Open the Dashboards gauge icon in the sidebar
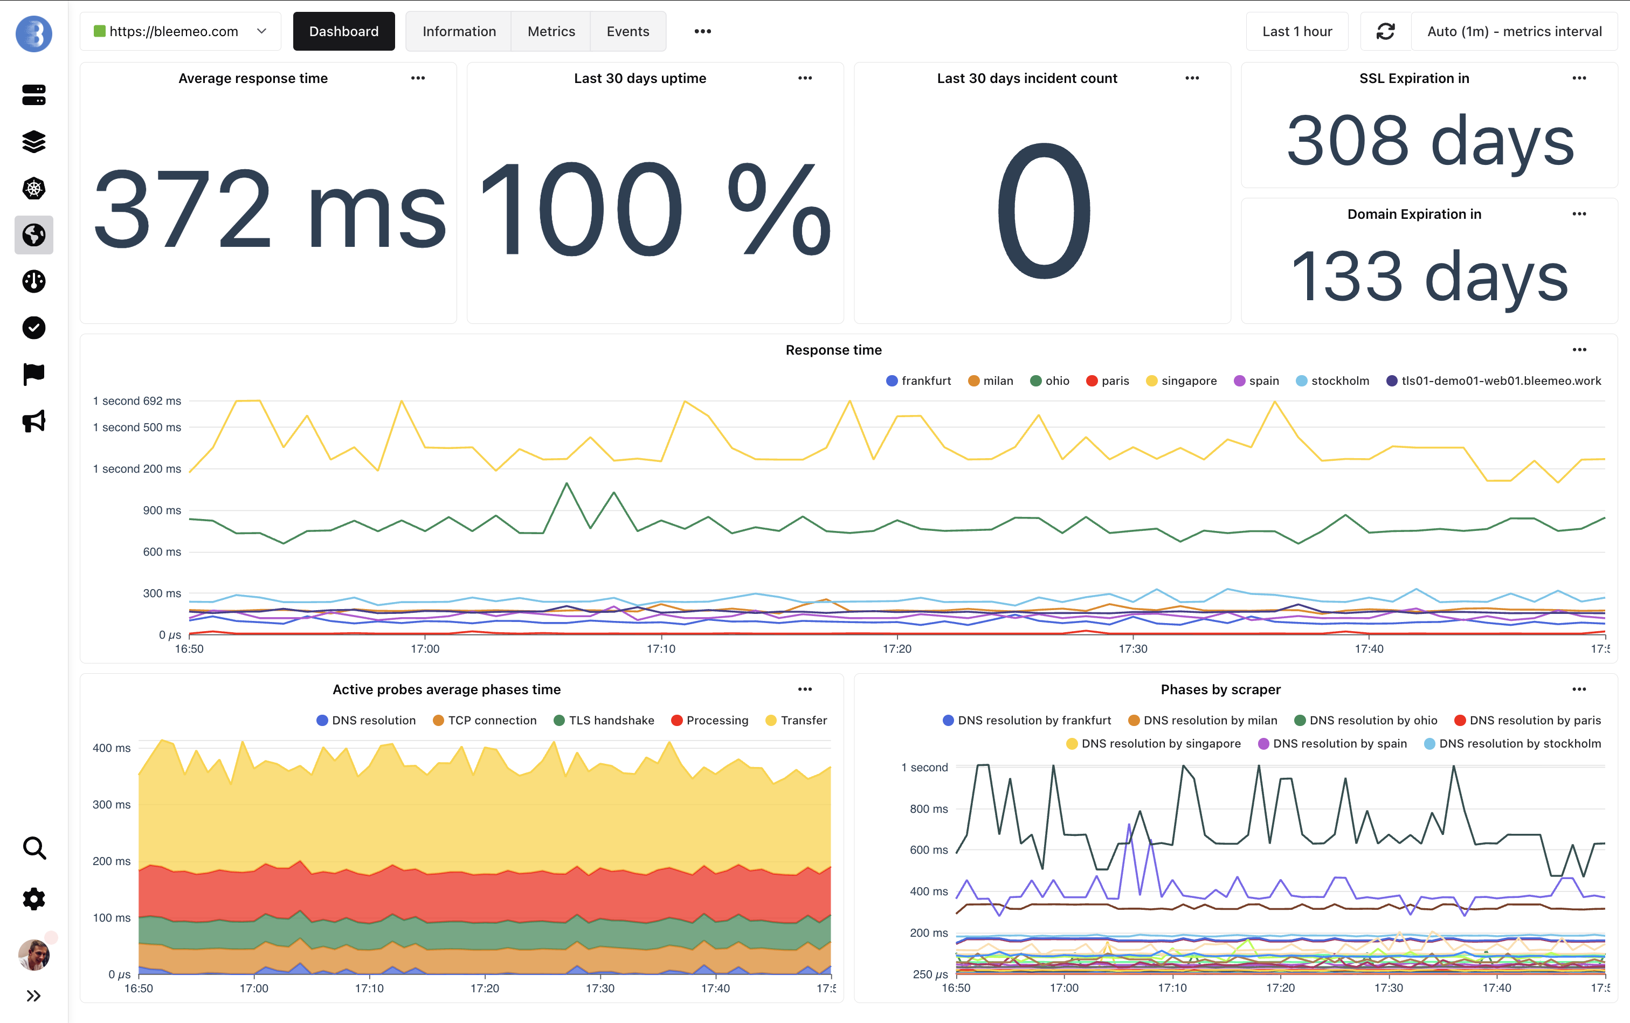This screenshot has width=1630, height=1023. click(x=33, y=281)
